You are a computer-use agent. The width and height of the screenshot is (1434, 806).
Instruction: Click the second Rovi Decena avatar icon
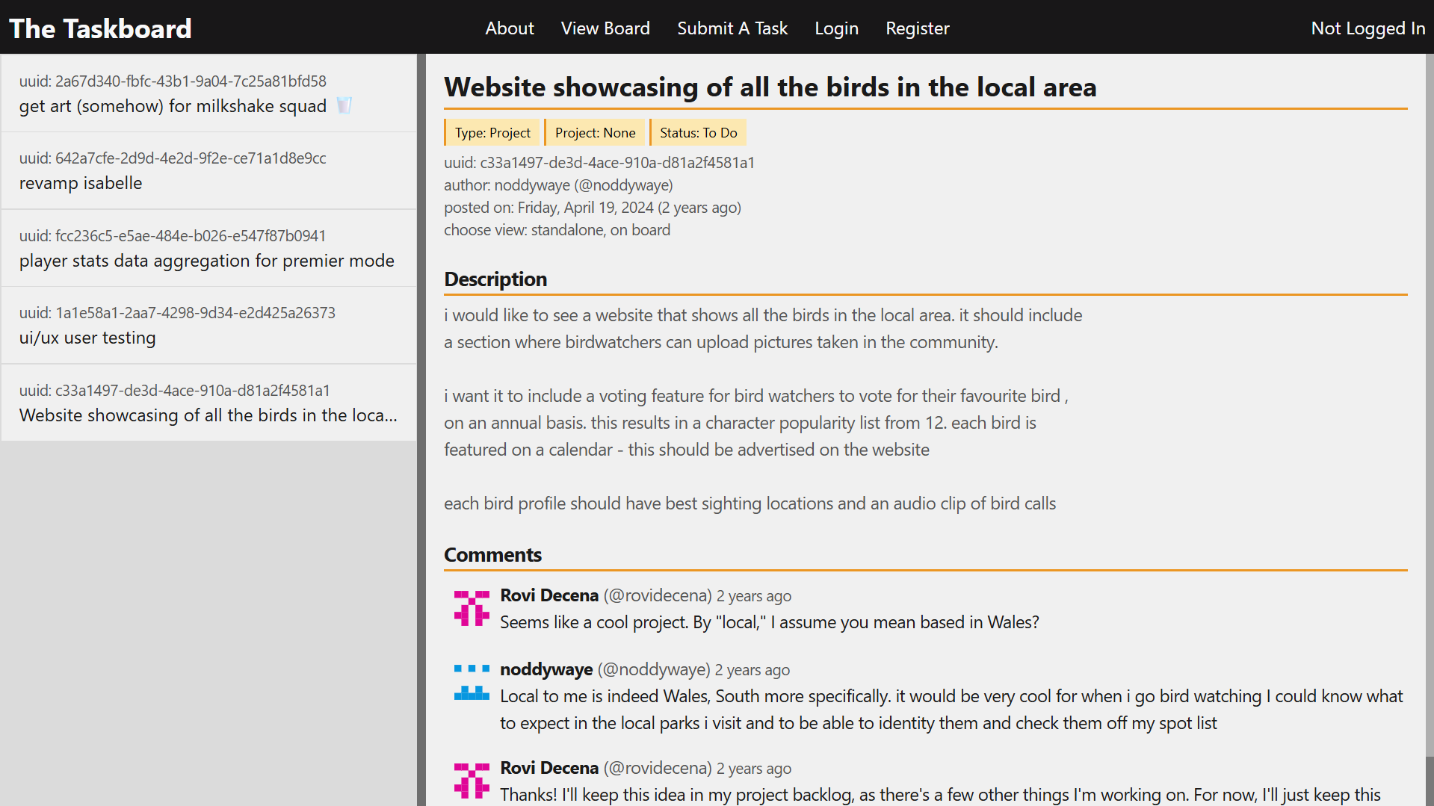(472, 780)
